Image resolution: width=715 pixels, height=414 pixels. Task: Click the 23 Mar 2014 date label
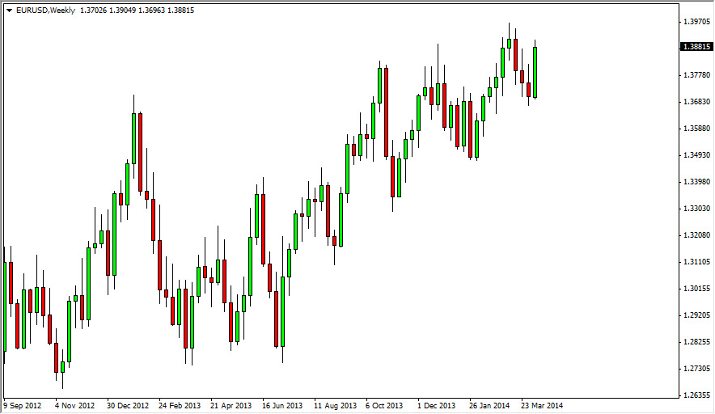point(540,405)
